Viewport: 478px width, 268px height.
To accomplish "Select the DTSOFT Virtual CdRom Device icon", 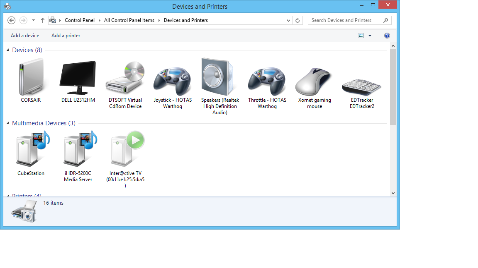I will tap(125, 77).
